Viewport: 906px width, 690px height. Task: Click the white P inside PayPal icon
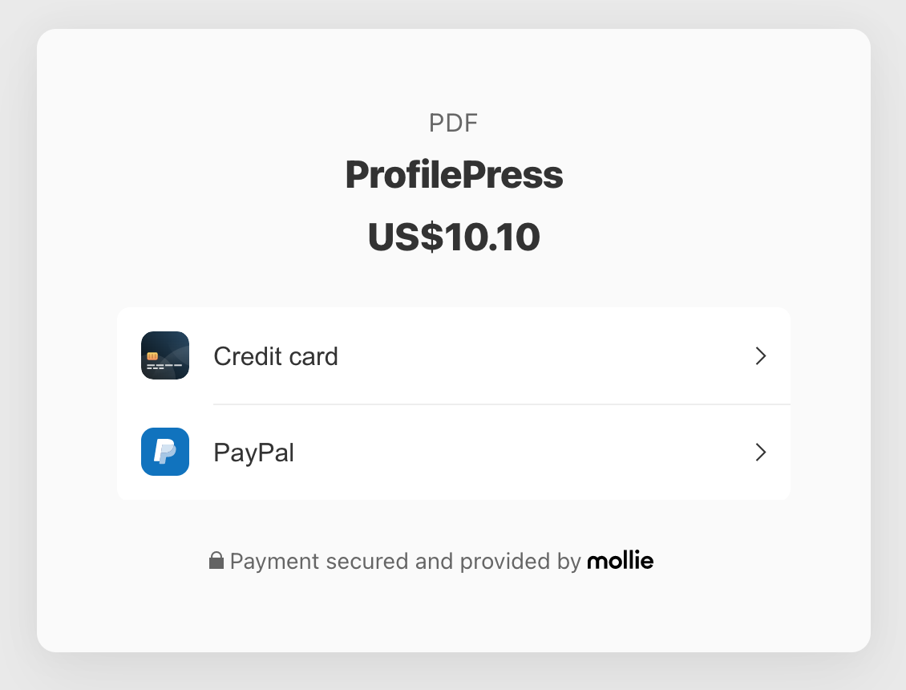pyautogui.click(x=164, y=452)
